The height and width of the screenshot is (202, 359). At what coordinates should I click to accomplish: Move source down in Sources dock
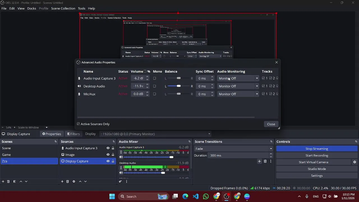pyautogui.click(x=86, y=182)
